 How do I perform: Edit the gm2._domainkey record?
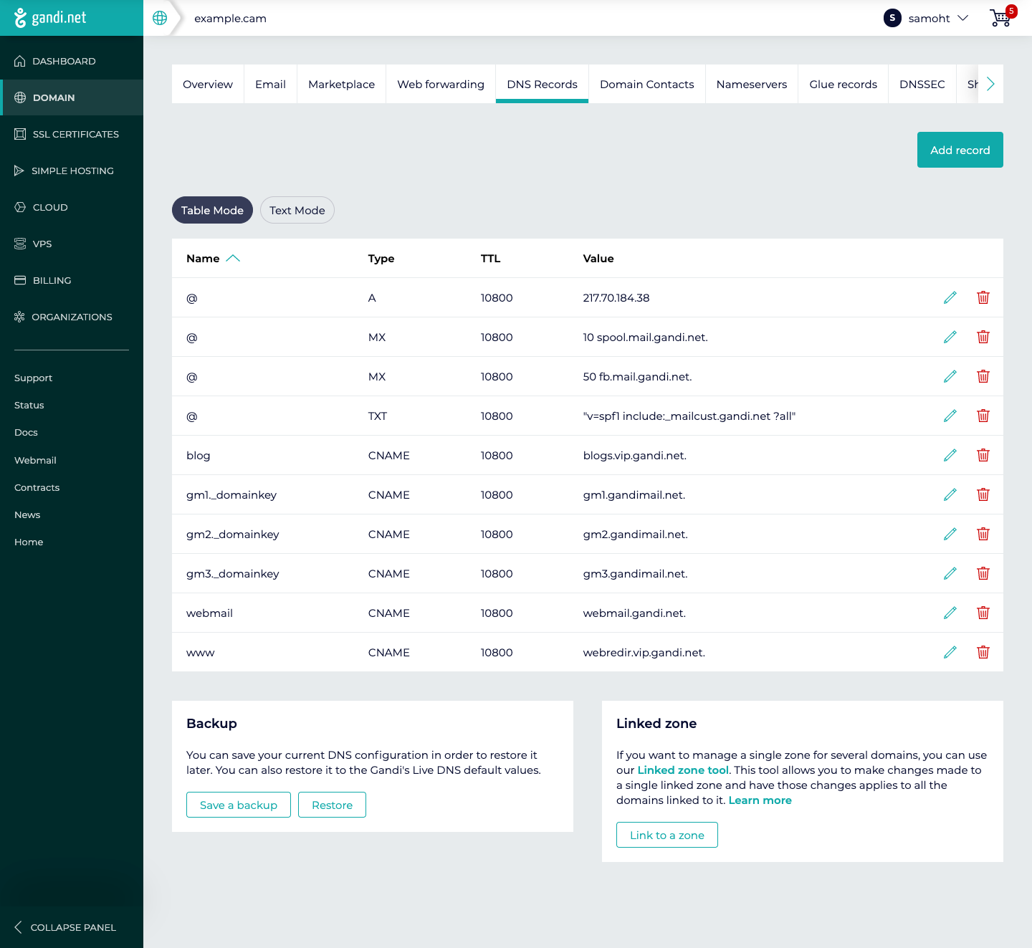950,534
